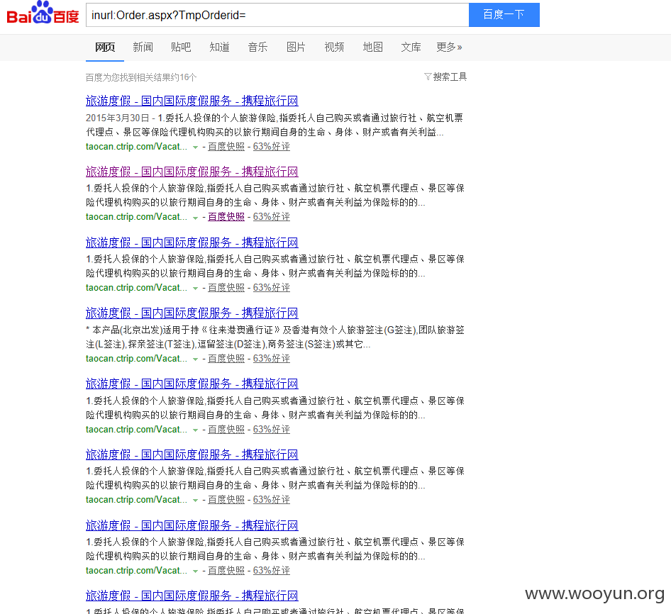Click 63%好评 of the 往来港澳通行证 result
This screenshot has height=614, width=671.
point(272,359)
